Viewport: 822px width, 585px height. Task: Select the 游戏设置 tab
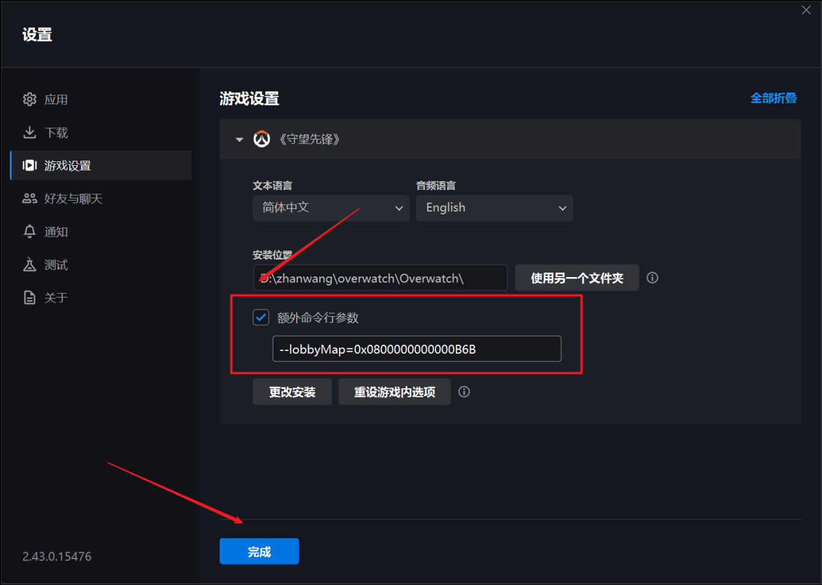[101, 166]
